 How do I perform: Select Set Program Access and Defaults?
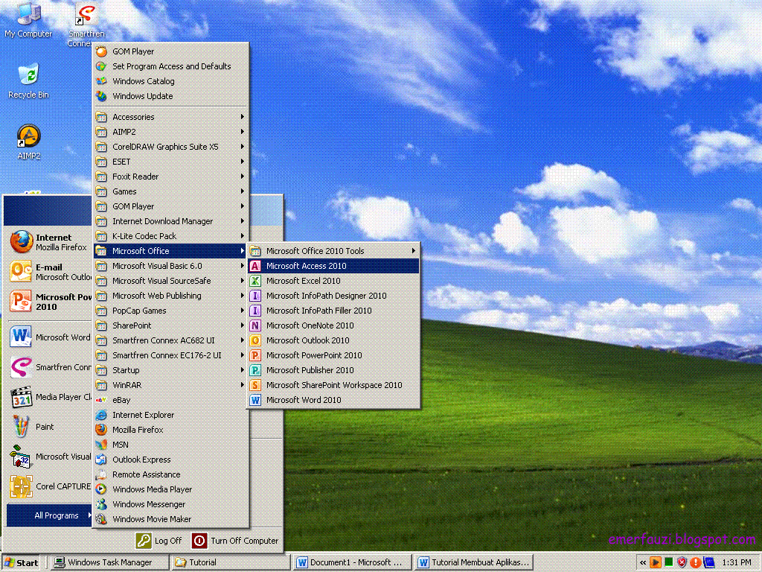pos(170,66)
